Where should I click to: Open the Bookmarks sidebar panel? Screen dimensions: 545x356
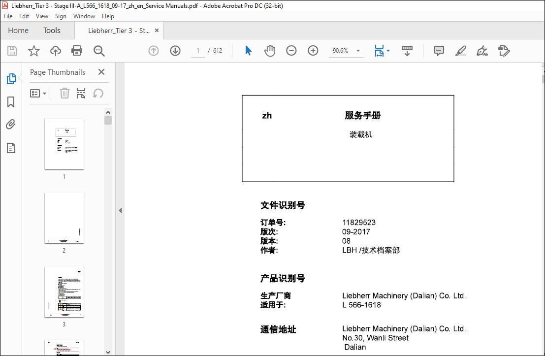[11, 102]
